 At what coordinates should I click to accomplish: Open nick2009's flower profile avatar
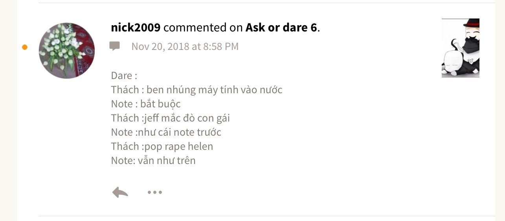[x=67, y=51]
